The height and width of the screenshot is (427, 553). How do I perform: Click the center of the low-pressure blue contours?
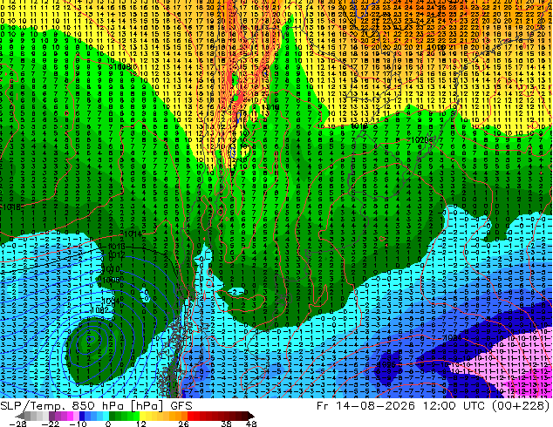[89, 340]
